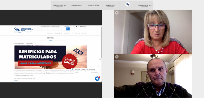Screen dimensions: 204x98
Task: Open the Twitter icon on the site
Action: point(77,26)
